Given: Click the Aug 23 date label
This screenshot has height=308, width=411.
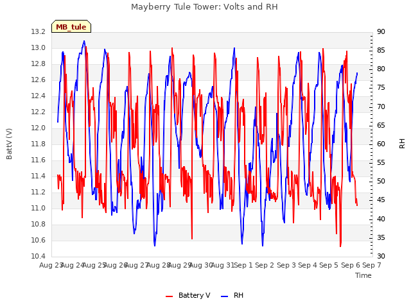Looking at the screenshot, I should pos(51,265).
